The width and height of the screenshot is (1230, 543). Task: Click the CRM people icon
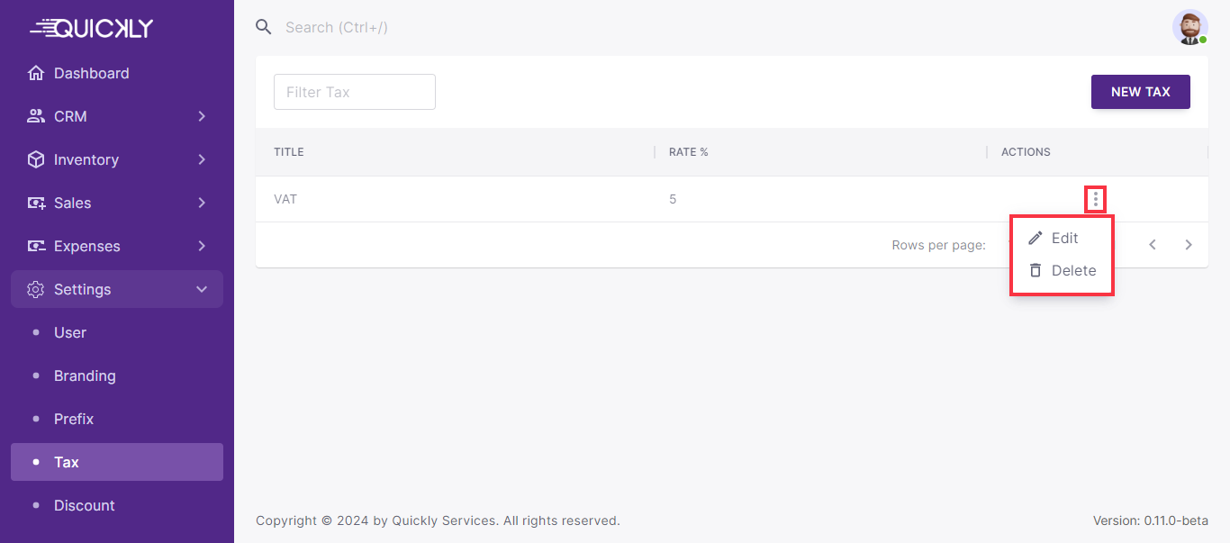click(x=36, y=116)
